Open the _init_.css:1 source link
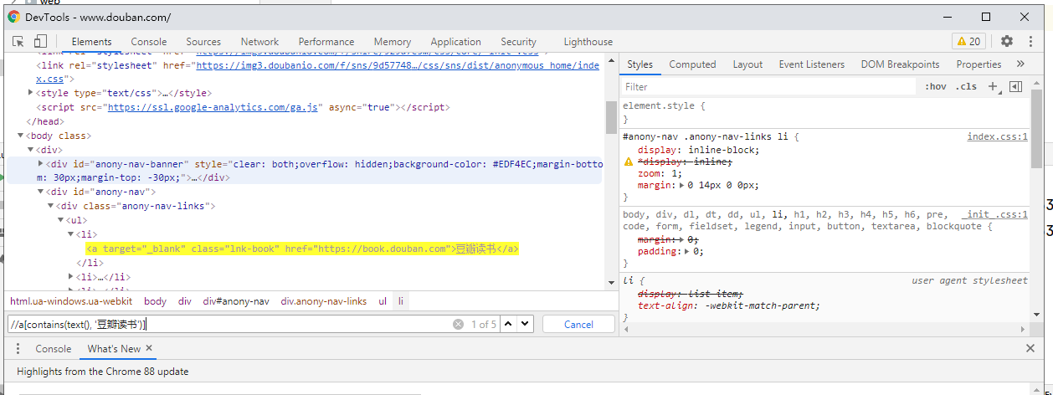The image size is (1053, 395). (994, 214)
